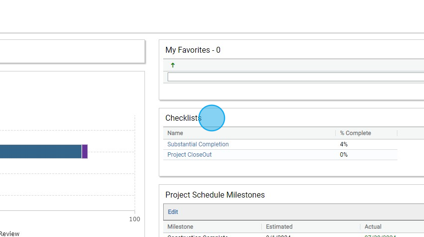Open the Substantial Completion checklist
The width and height of the screenshot is (424, 237).
[x=198, y=144]
